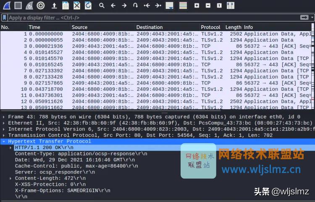Select packet 2 at time 0.000000055
Viewport: 315px width, 202px height.
point(156,40)
